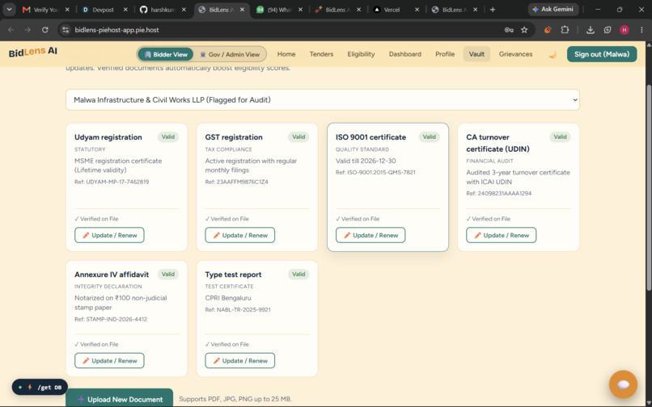Update / Renew Udyam registration
Image resolution: width=652 pixels, height=407 pixels.
[x=109, y=235]
